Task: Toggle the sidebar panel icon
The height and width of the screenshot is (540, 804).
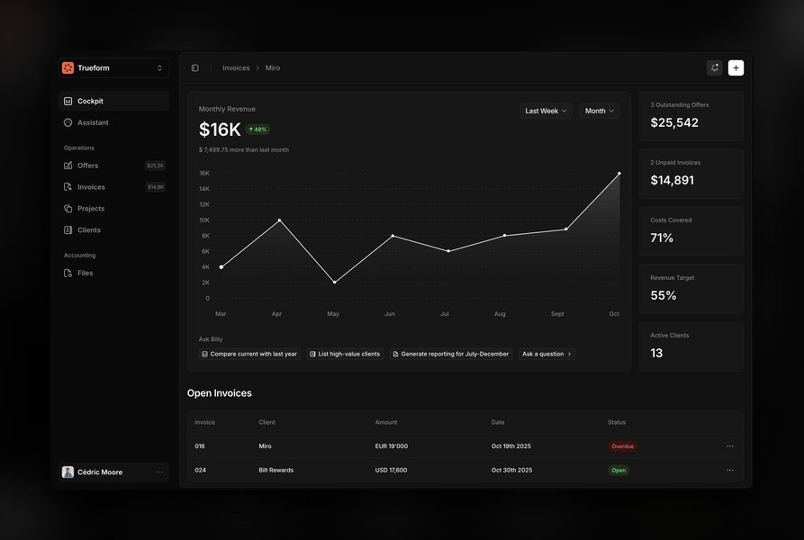Action: (x=194, y=68)
